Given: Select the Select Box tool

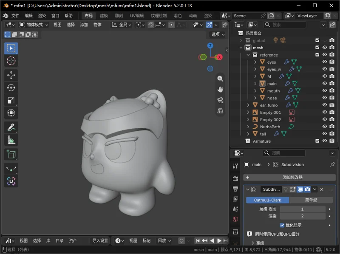Looking at the screenshot, I should 11,48.
